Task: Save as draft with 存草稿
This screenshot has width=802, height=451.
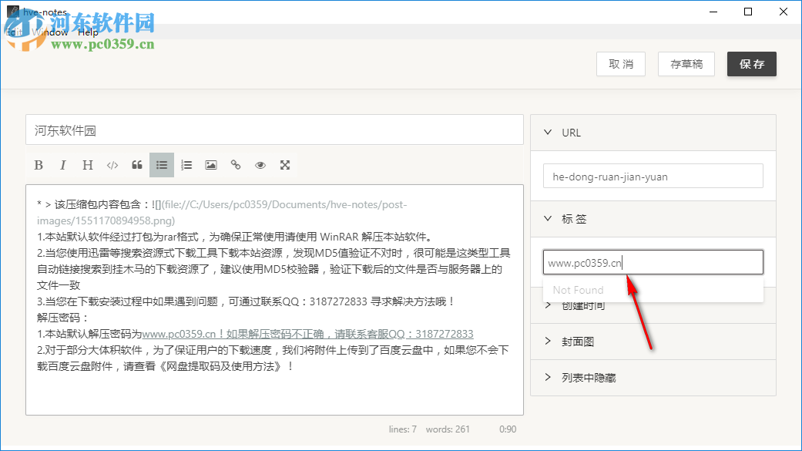Action: coord(686,64)
